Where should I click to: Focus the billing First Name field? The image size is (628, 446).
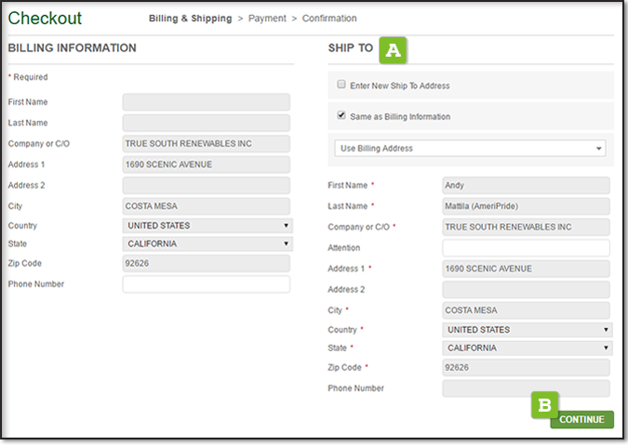(x=206, y=102)
